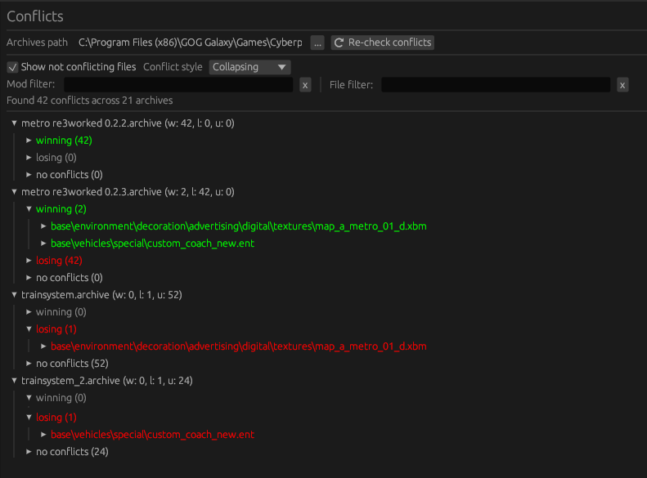Select the winning (42) label
This screenshot has height=478, width=647.
pyautogui.click(x=64, y=141)
